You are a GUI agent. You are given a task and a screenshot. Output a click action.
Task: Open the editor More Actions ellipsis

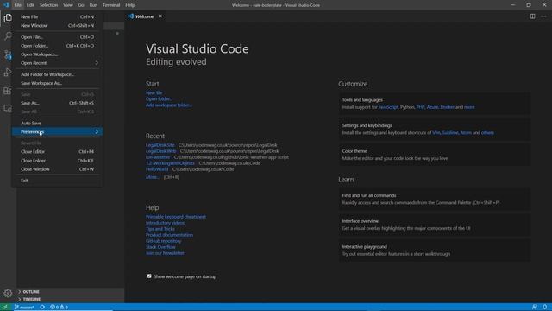click(x=543, y=16)
